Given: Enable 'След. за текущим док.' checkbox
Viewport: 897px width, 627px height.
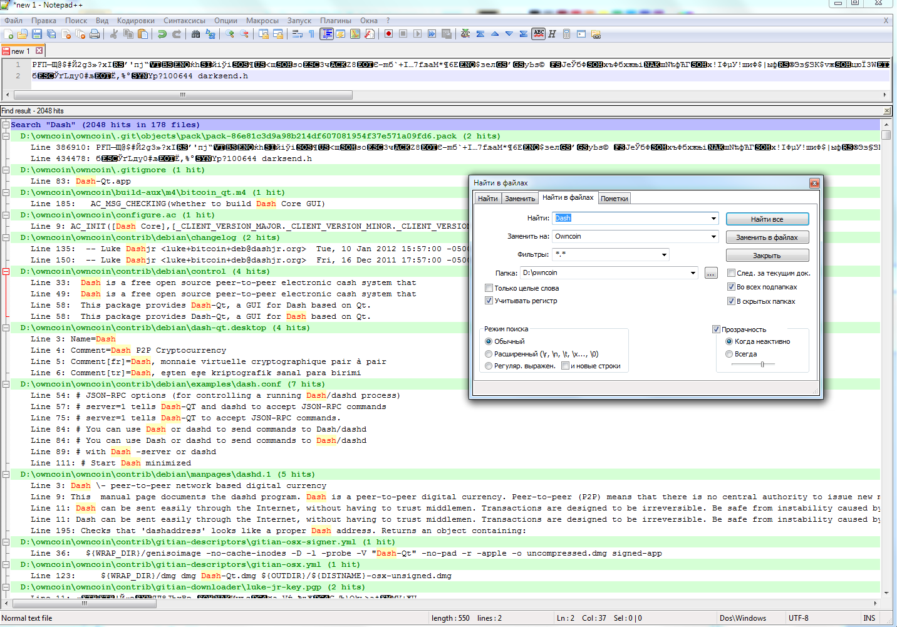Looking at the screenshot, I should coord(731,273).
